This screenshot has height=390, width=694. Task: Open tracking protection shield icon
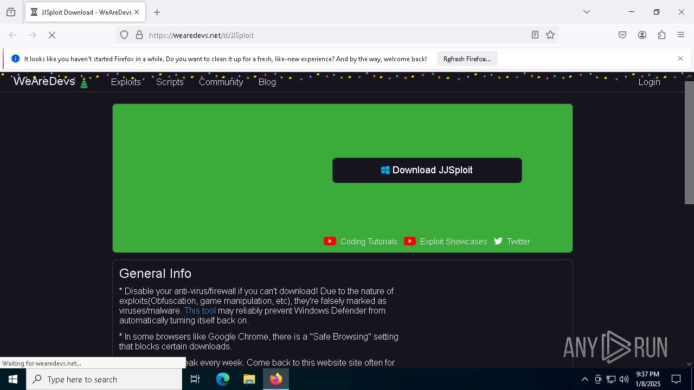click(x=124, y=35)
